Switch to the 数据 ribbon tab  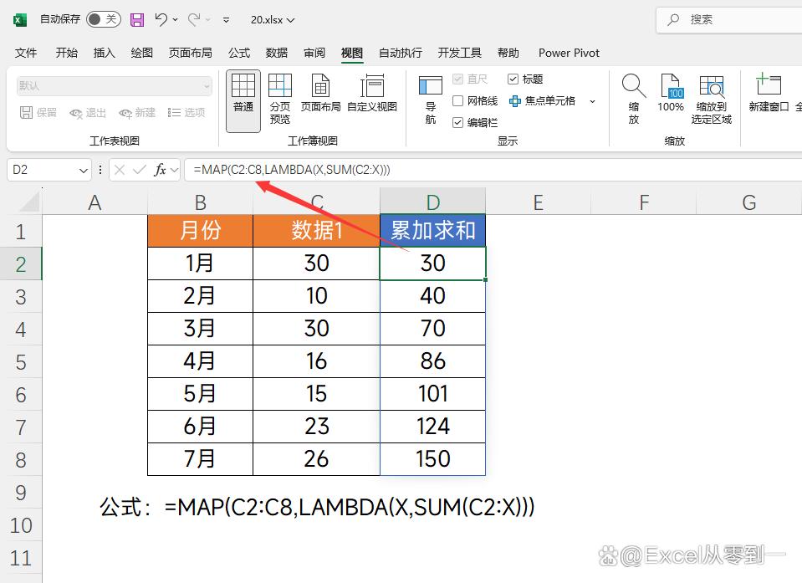277,53
